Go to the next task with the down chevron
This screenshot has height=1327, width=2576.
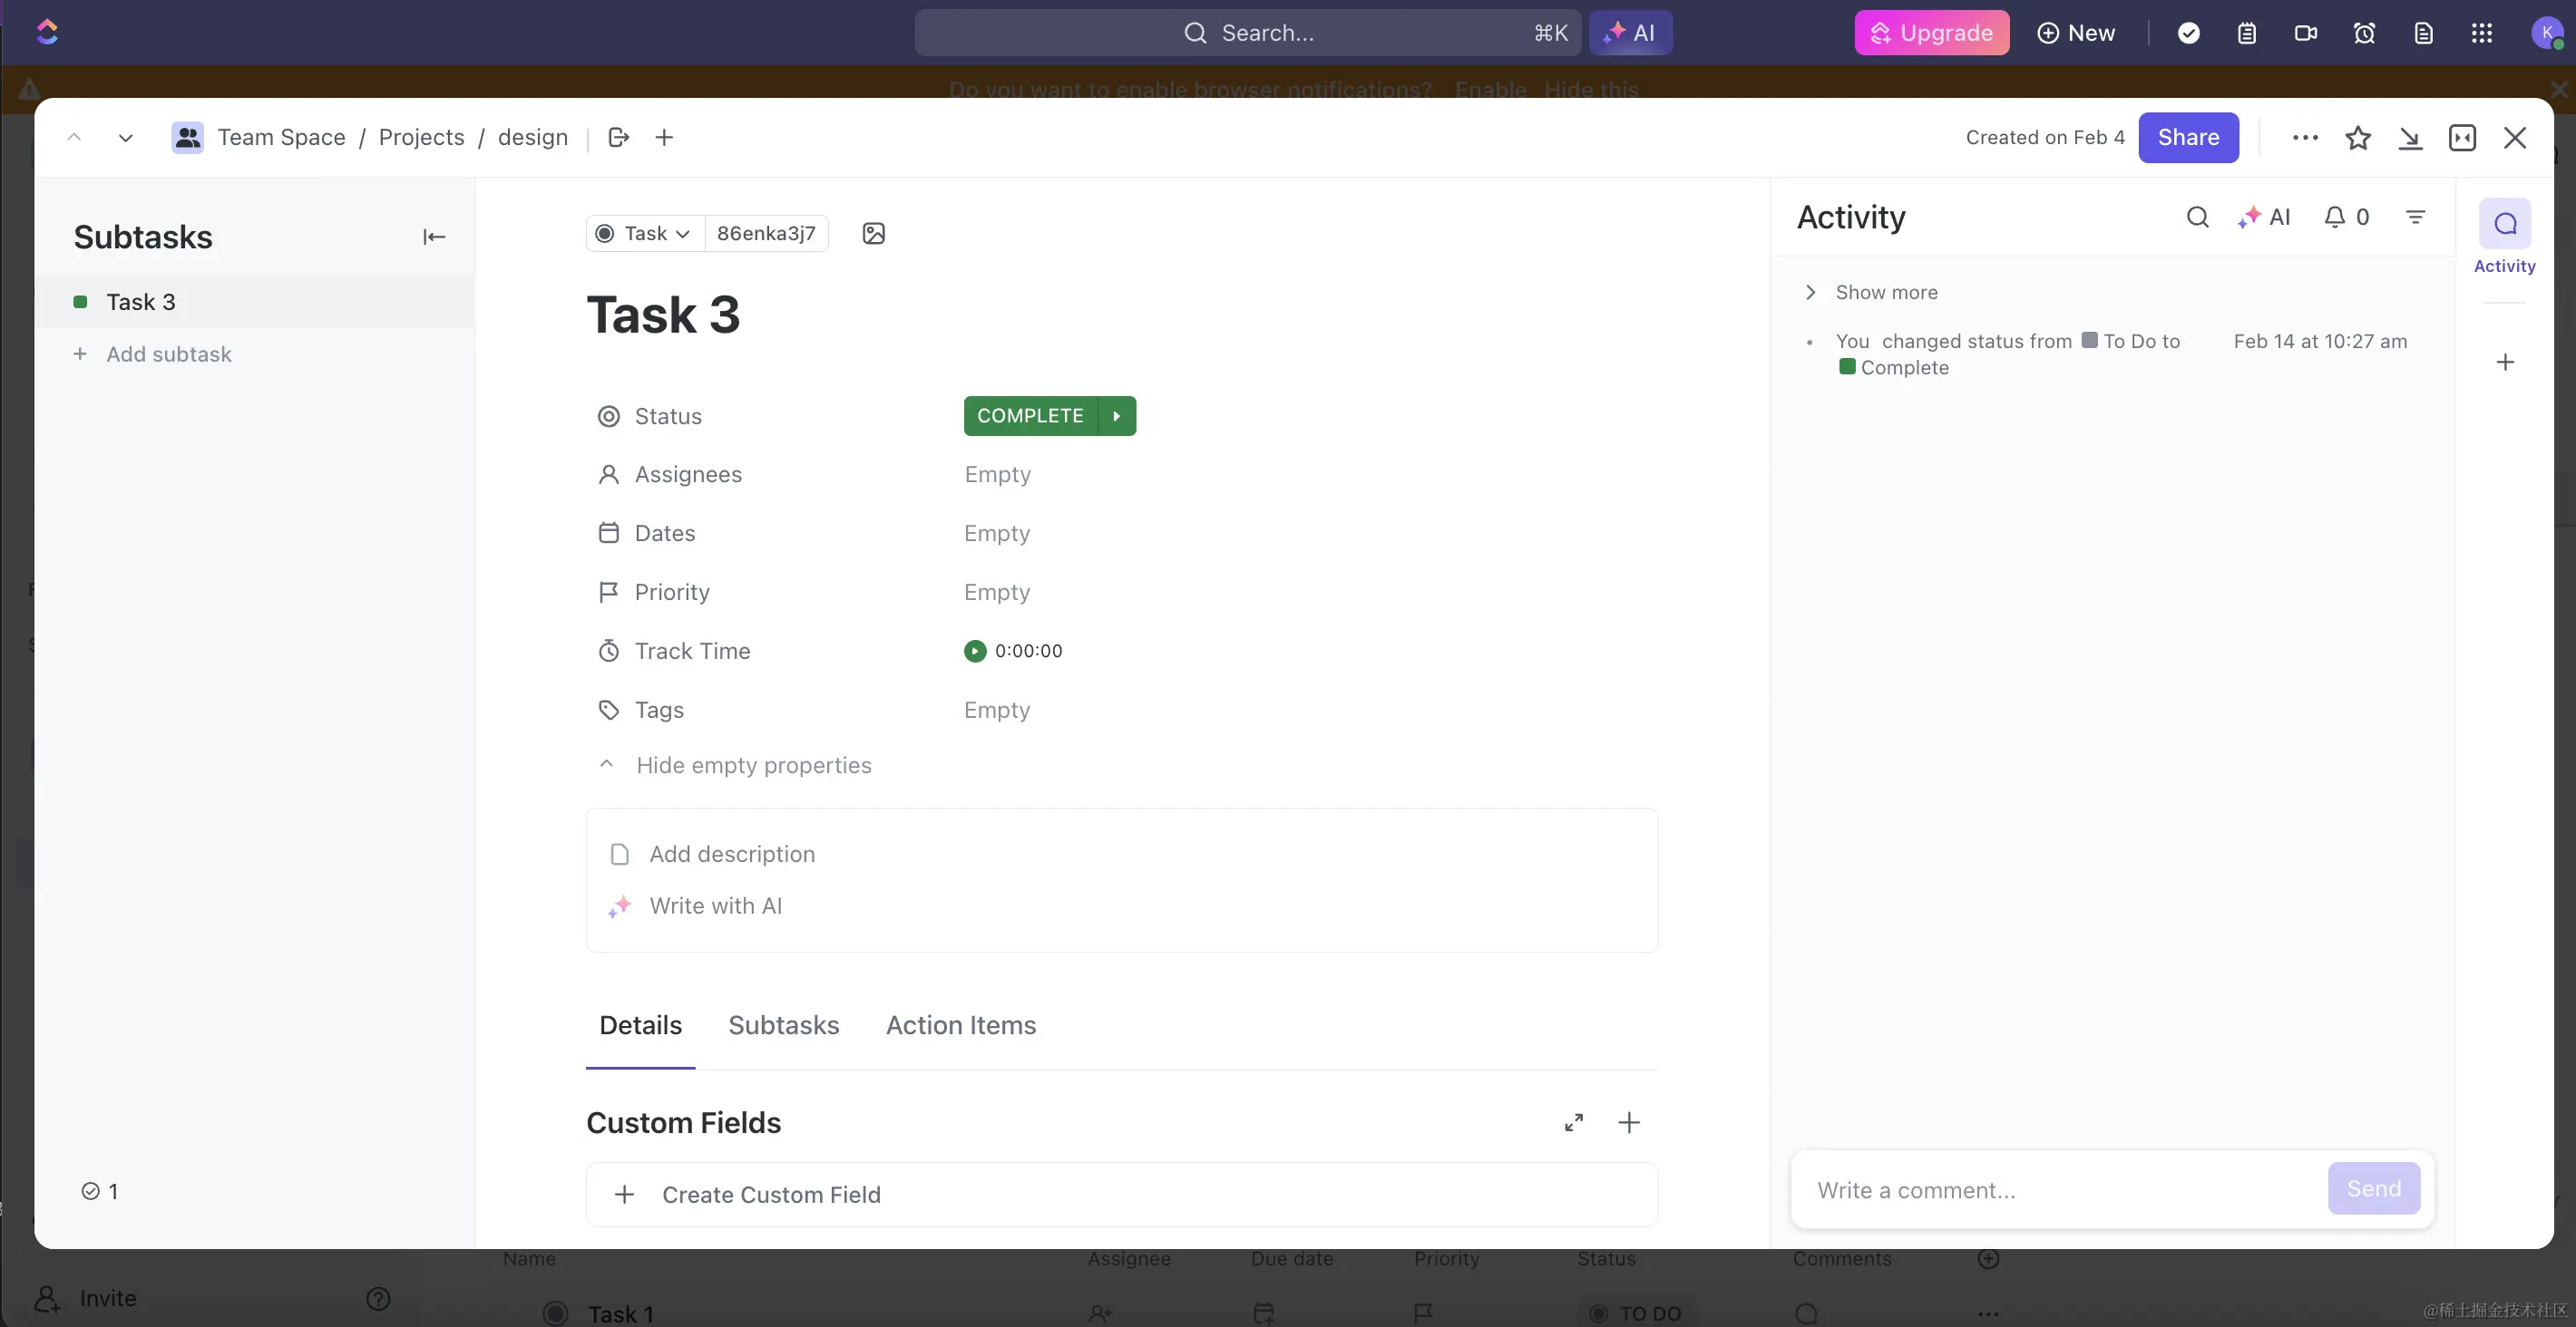pos(125,138)
